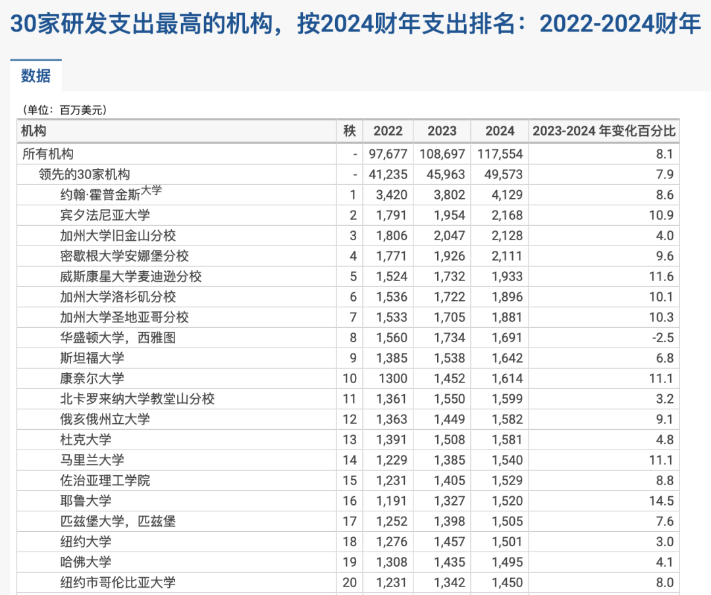Select 杜克大学 row name

coord(86,440)
